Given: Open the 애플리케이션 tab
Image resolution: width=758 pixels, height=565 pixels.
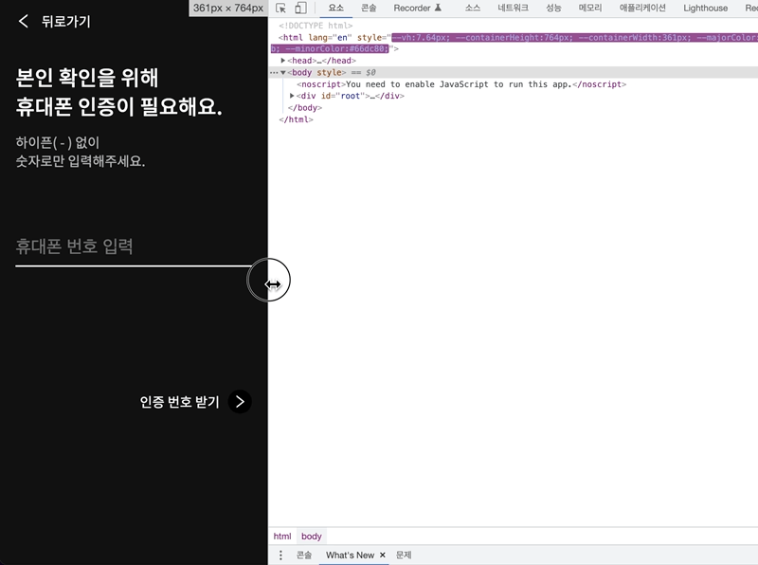Looking at the screenshot, I should click(x=642, y=8).
